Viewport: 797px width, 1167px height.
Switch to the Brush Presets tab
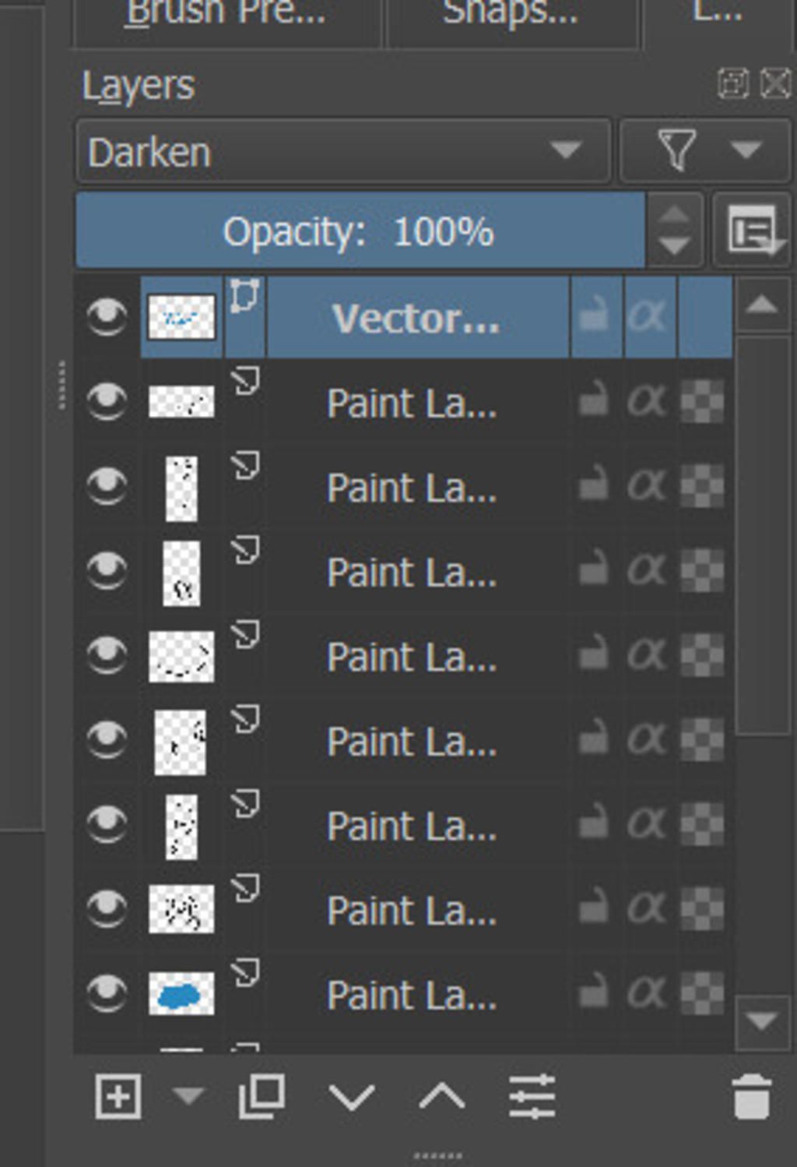(226, 16)
